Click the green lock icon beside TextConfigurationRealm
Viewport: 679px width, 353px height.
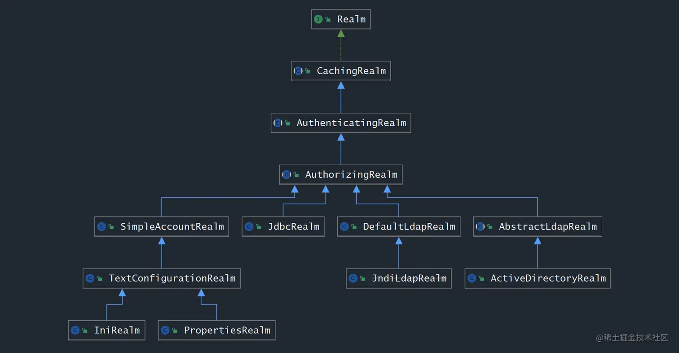[x=99, y=279]
